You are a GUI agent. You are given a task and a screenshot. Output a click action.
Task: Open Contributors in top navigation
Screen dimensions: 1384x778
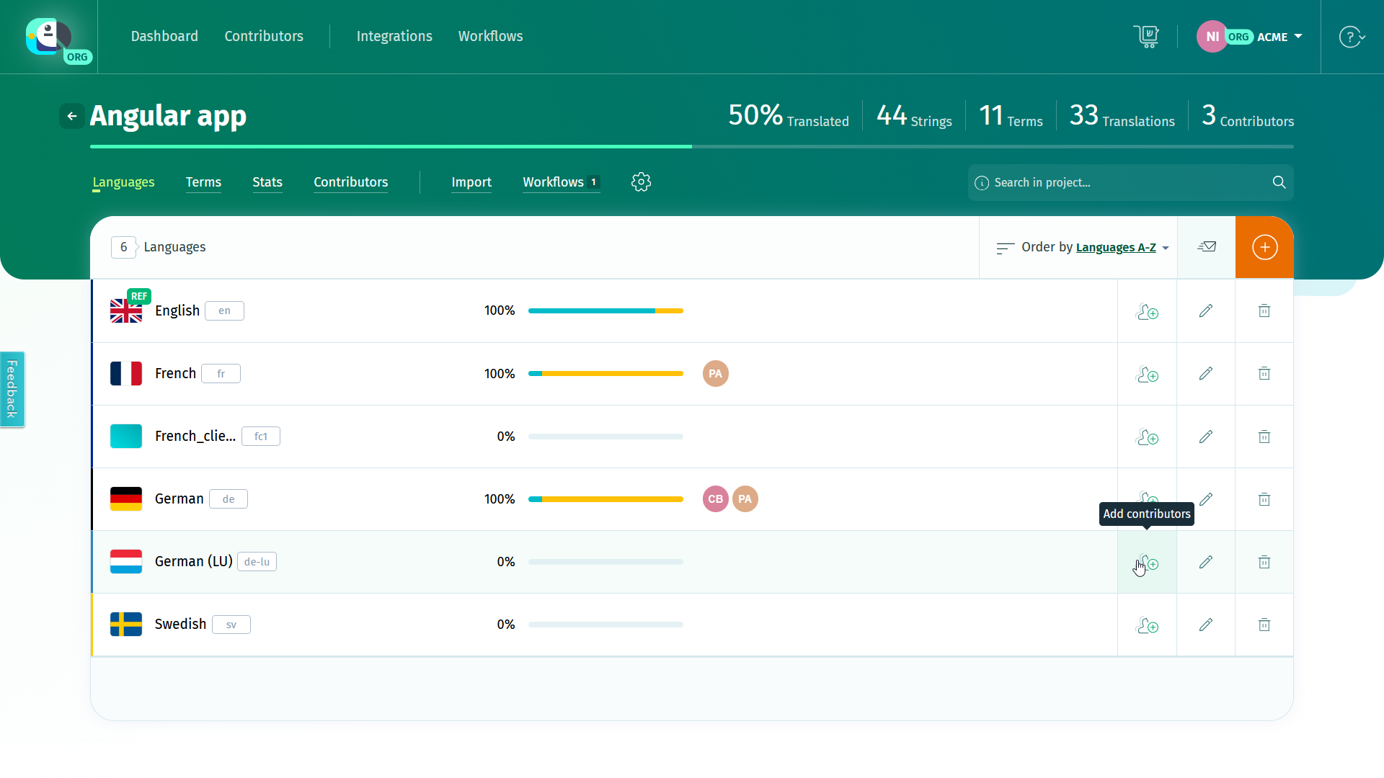(x=264, y=36)
